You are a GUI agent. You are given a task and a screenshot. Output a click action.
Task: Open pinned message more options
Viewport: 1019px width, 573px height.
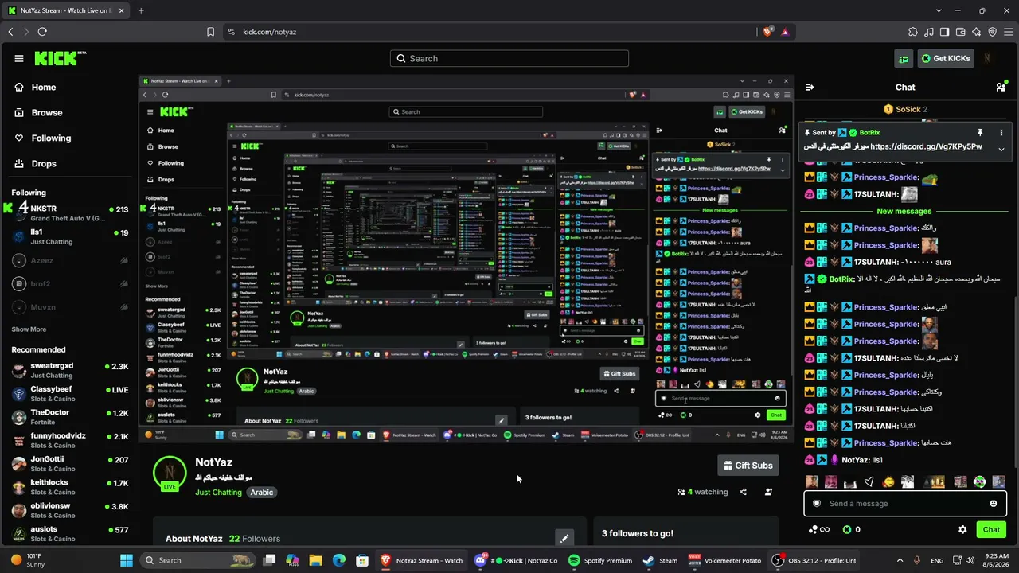pos(1001,132)
